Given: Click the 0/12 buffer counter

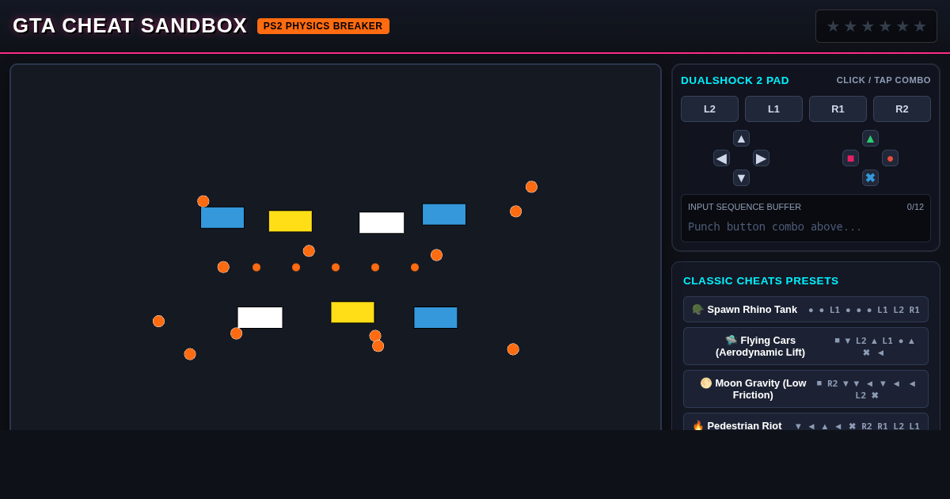Looking at the screenshot, I should [915, 207].
